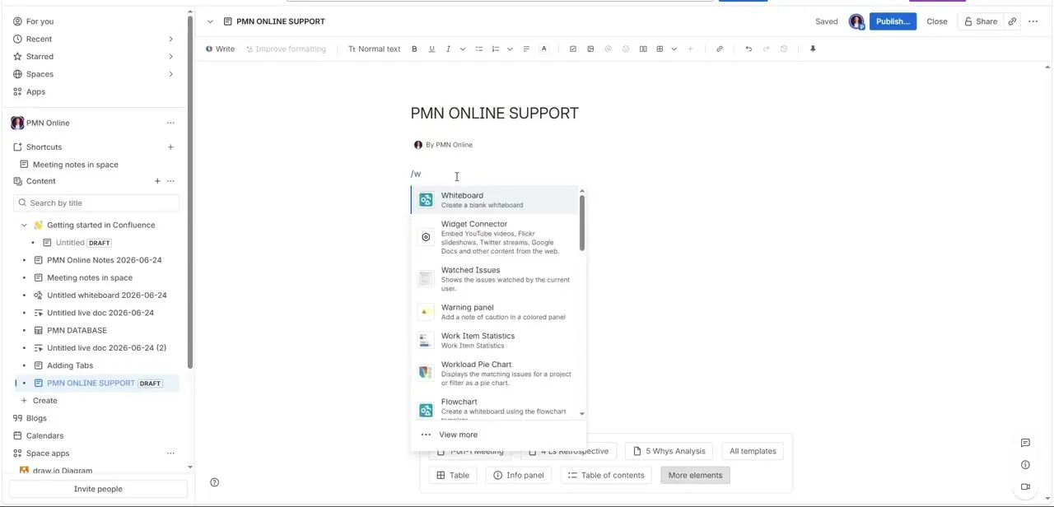Insert a bullet list

[479, 49]
